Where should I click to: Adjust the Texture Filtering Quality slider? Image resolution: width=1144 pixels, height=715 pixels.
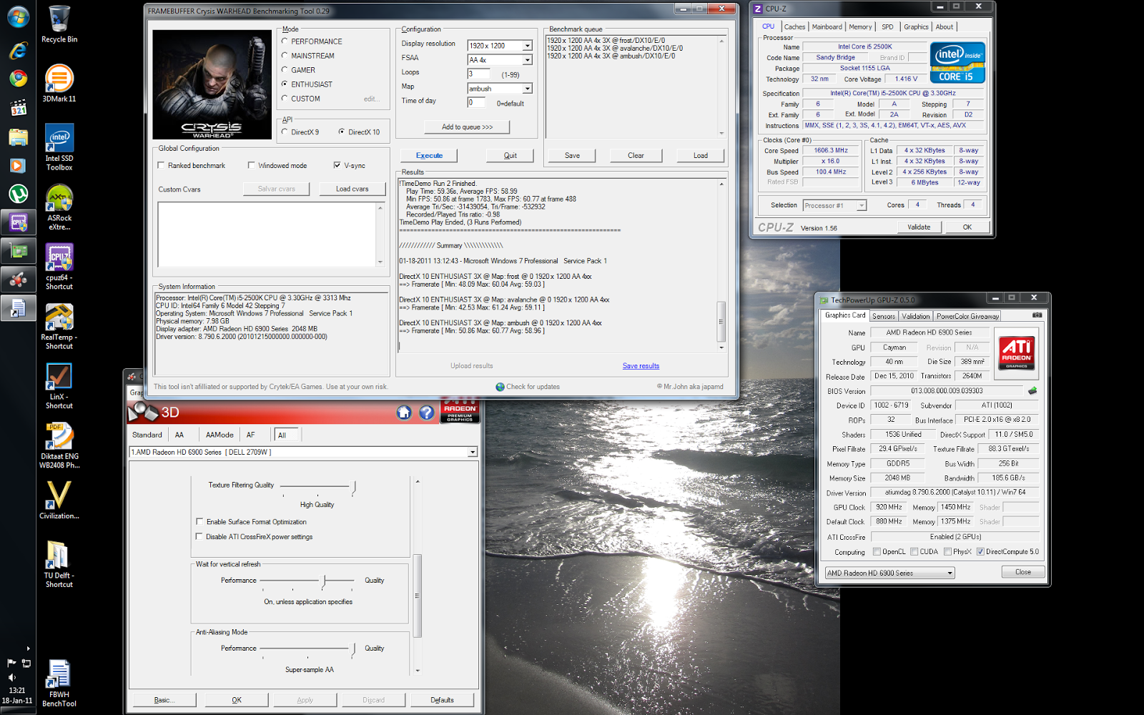tap(353, 488)
